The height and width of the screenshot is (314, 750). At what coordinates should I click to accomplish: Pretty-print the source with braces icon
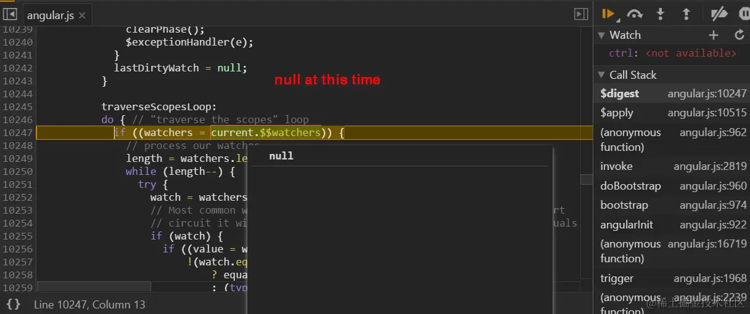14,304
